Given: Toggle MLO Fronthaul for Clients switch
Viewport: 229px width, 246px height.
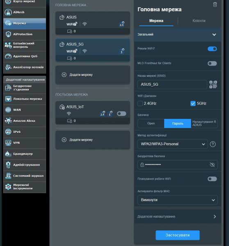Looking at the screenshot, I should 212,64.
